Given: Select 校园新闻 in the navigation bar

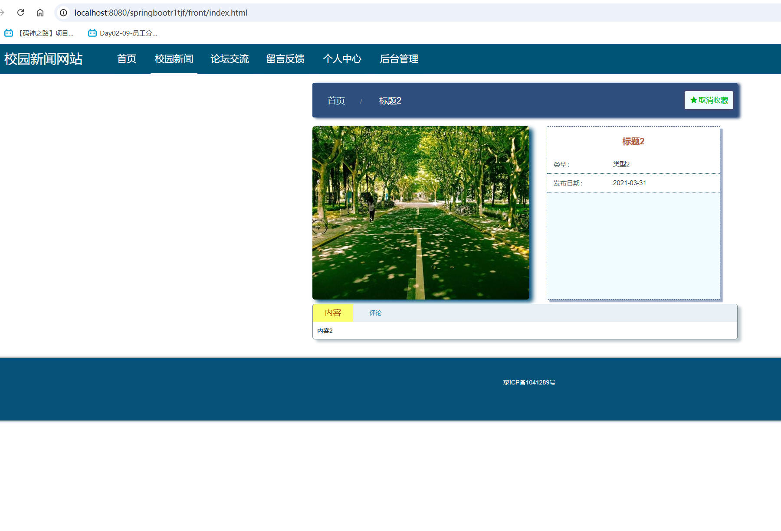Looking at the screenshot, I should (174, 59).
